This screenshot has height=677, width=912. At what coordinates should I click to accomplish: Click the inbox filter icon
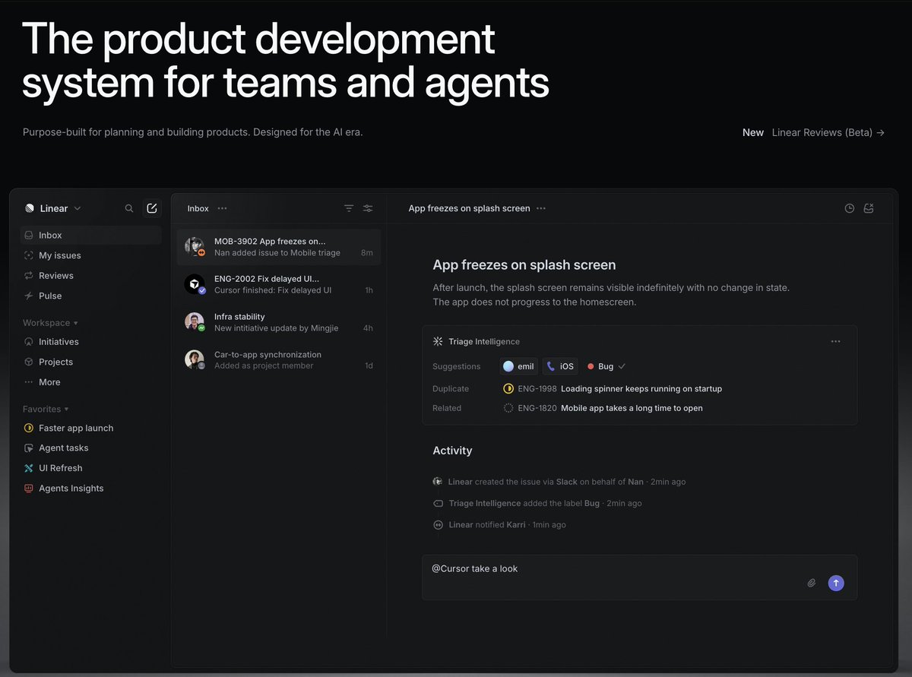349,208
